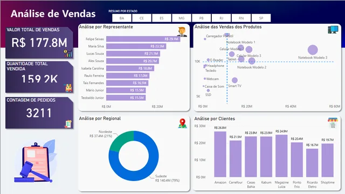345x194 pixels.
Task: Filter by ES state
Action: [162, 18]
